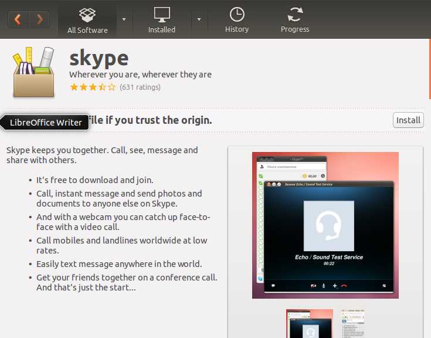Click the LibreOffice Writer tooltip label
This screenshot has width=431, height=338.
point(46,123)
